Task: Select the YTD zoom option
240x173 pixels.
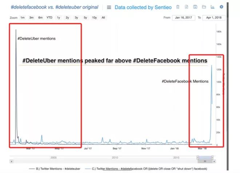Action: point(49,17)
